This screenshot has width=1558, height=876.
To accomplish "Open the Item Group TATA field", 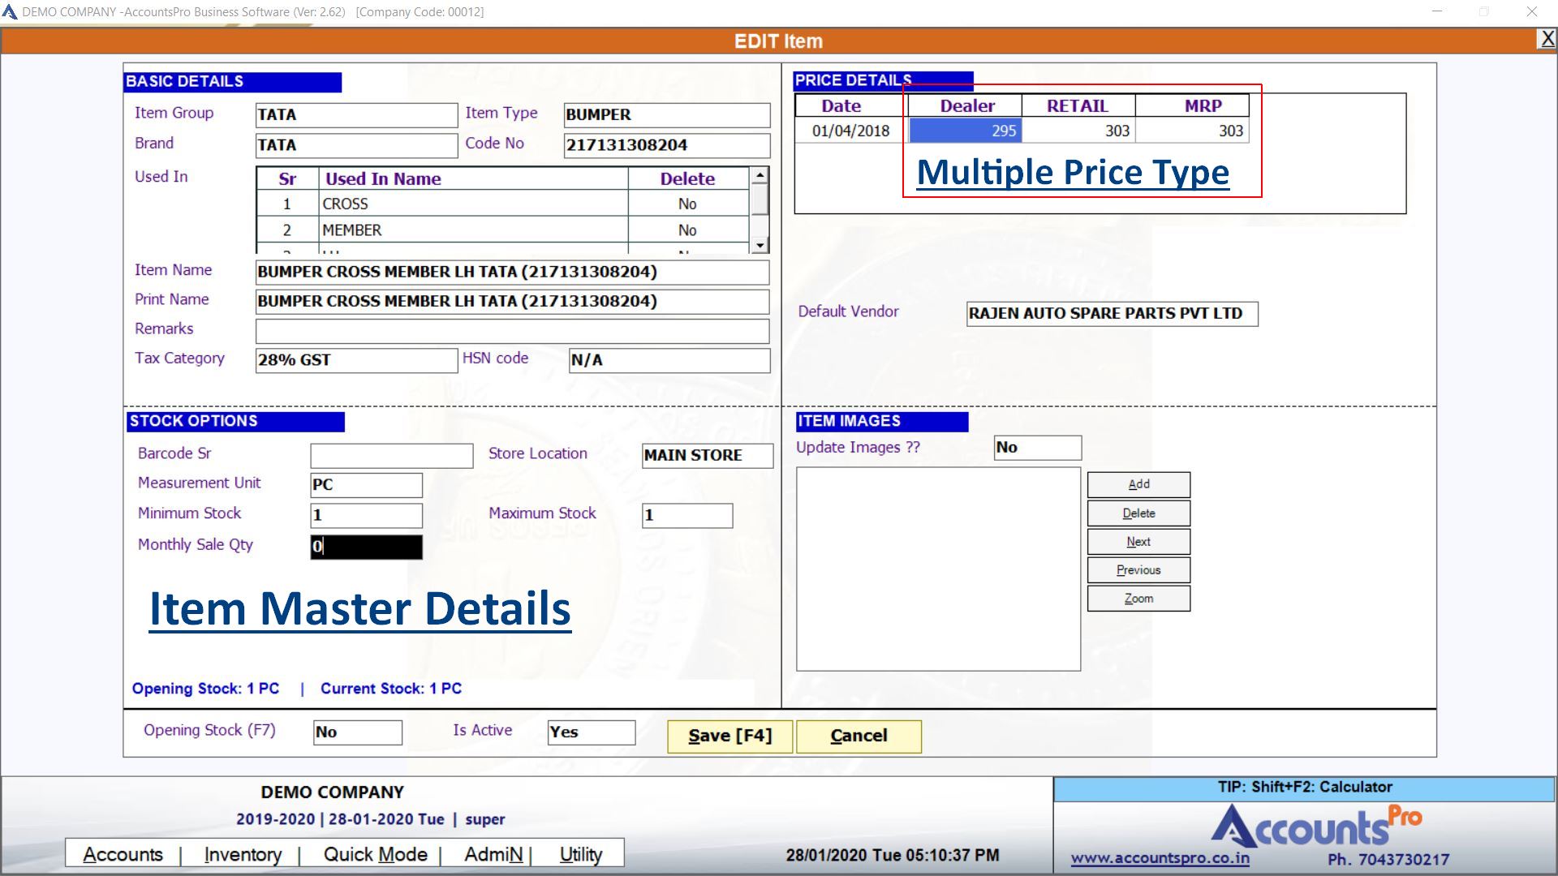I will [x=356, y=115].
